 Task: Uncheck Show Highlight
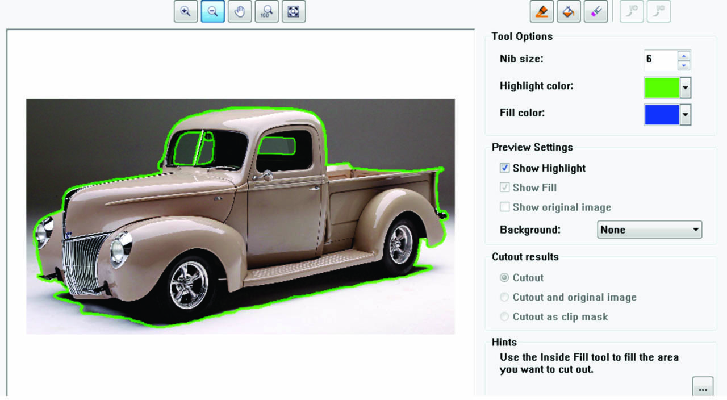[x=504, y=168]
